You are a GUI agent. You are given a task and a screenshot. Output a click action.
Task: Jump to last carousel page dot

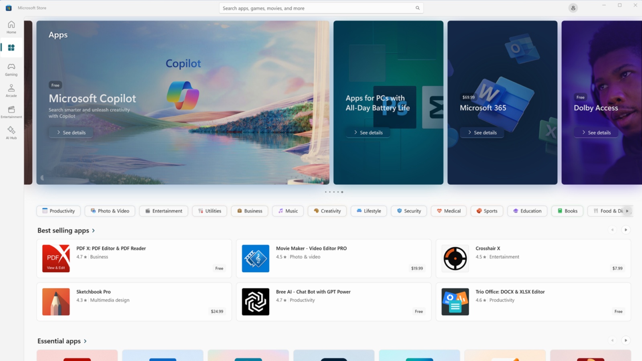point(342,192)
